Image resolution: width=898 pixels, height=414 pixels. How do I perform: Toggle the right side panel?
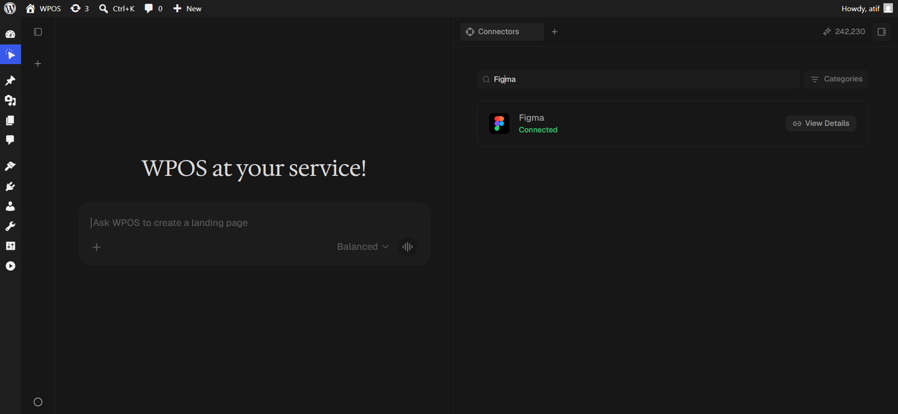[882, 32]
